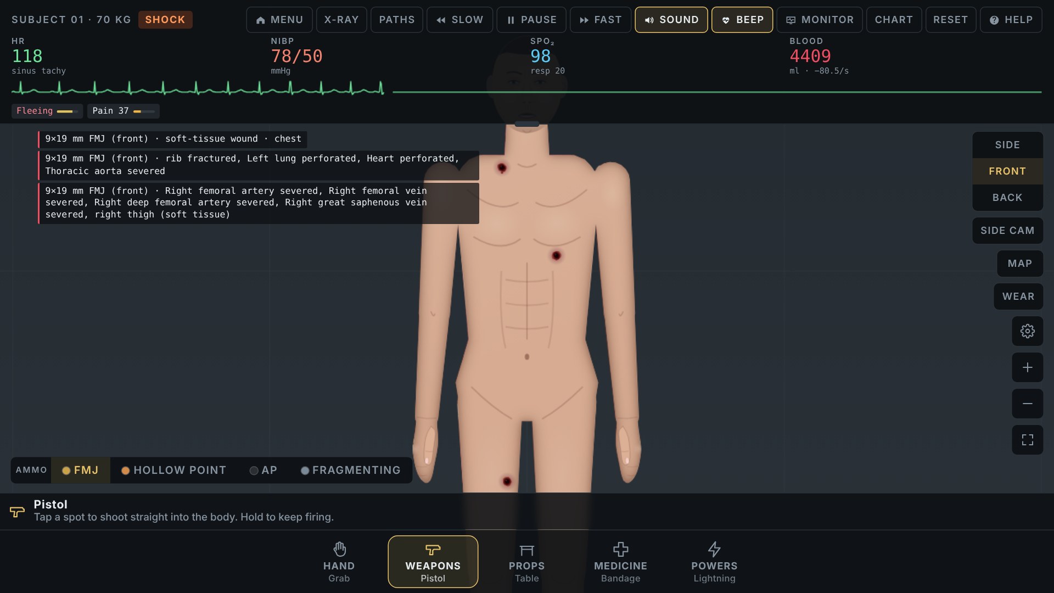Screen dimensions: 1054x593
Task: Select AP ammo type
Action: 263,471
